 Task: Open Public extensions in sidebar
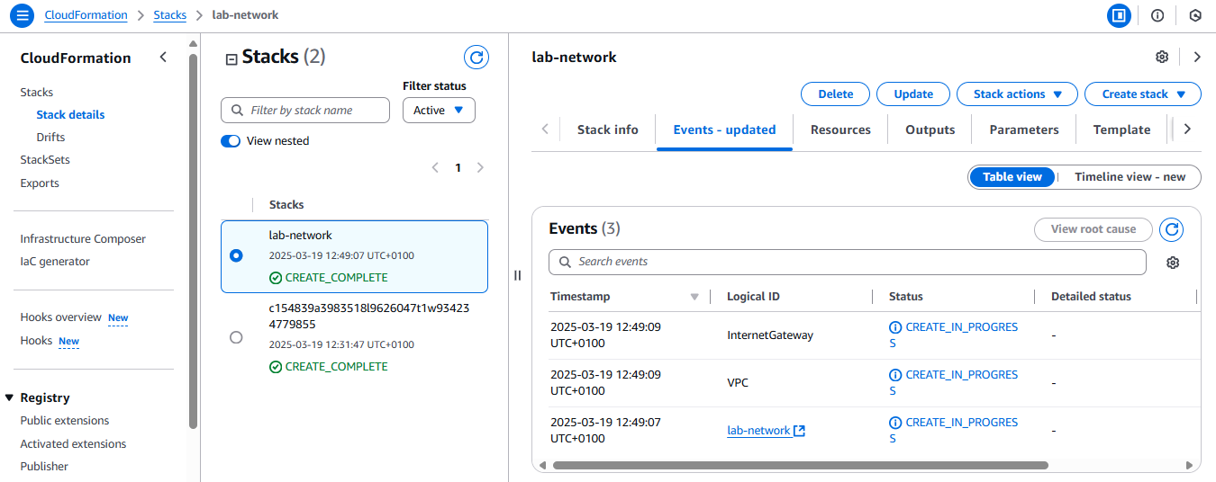coord(65,421)
